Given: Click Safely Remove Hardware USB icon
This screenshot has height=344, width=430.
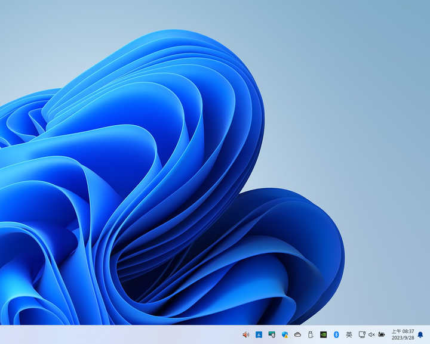Looking at the screenshot, I should tap(311, 334).
